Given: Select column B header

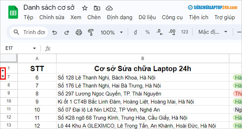Looking at the screenshot, I should pyautogui.click(x=143, y=58).
